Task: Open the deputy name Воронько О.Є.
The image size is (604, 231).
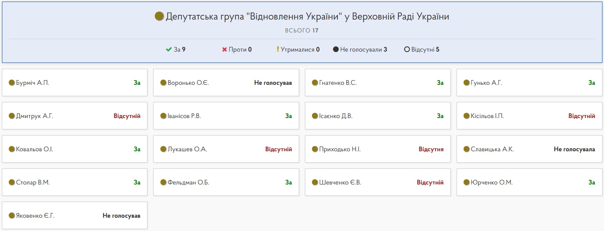Action: click(188, 83)
